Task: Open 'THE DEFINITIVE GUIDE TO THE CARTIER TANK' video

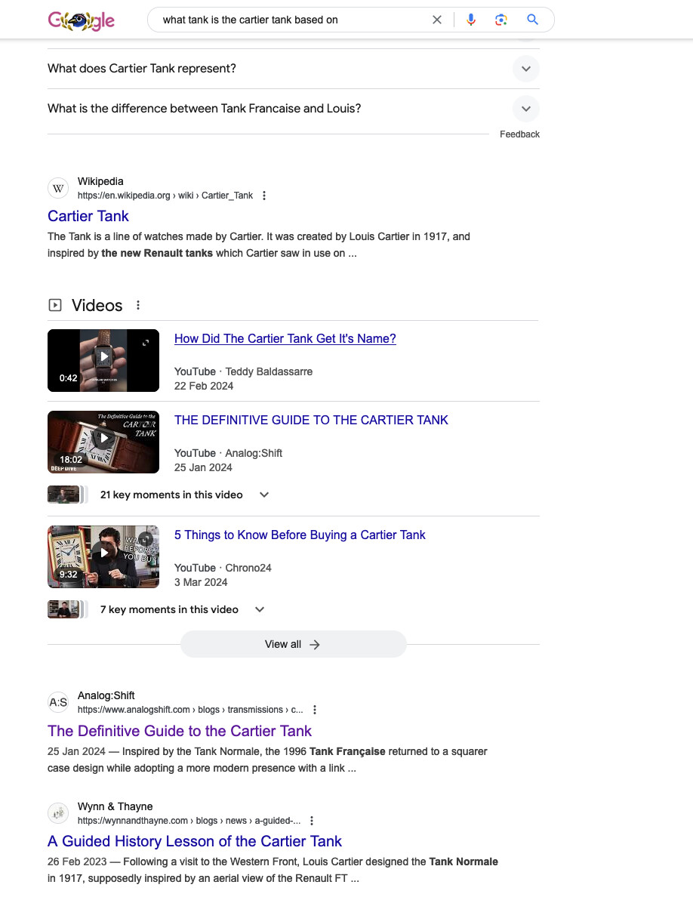Action: click(x=311, y=420)
